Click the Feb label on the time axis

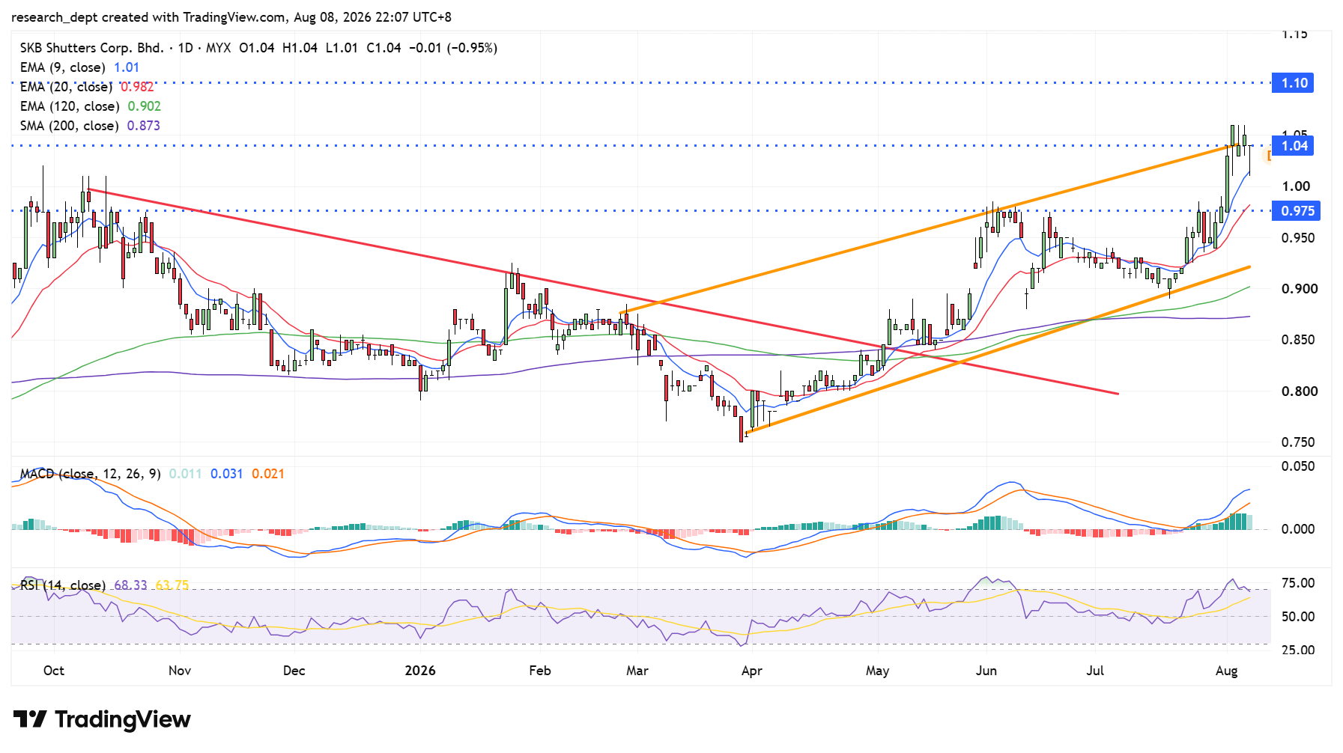[540, 671]
